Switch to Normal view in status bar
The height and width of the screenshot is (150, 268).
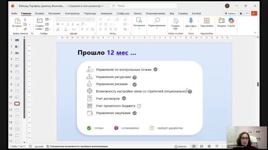point(194,146)
